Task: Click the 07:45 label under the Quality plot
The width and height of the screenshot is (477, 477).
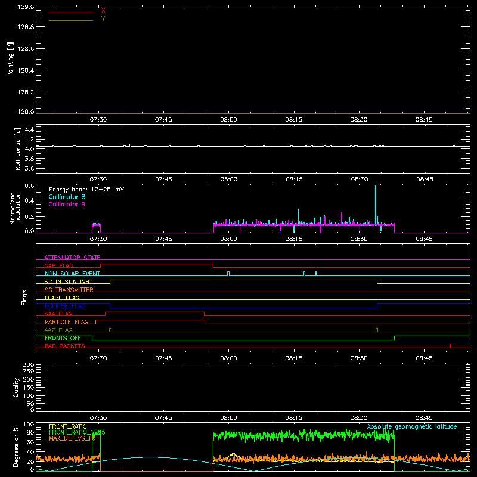Action: [x=163, y=418]
